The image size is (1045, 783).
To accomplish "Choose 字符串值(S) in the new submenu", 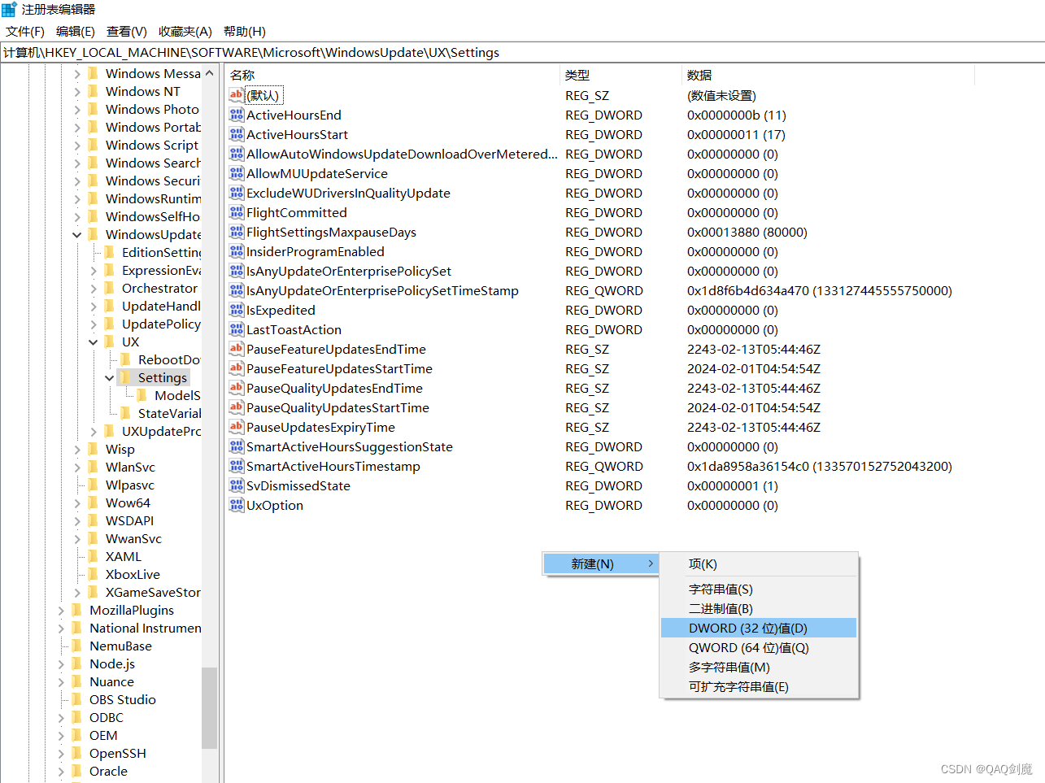I will [759, 589].
